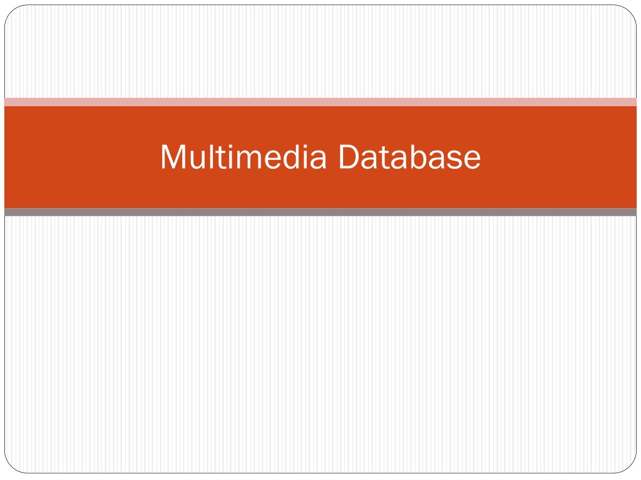Image resolution: width=641 pixels, height=480 pixels.
Task: Click the slide's bottom-right rounded corner
Action: 630,466
